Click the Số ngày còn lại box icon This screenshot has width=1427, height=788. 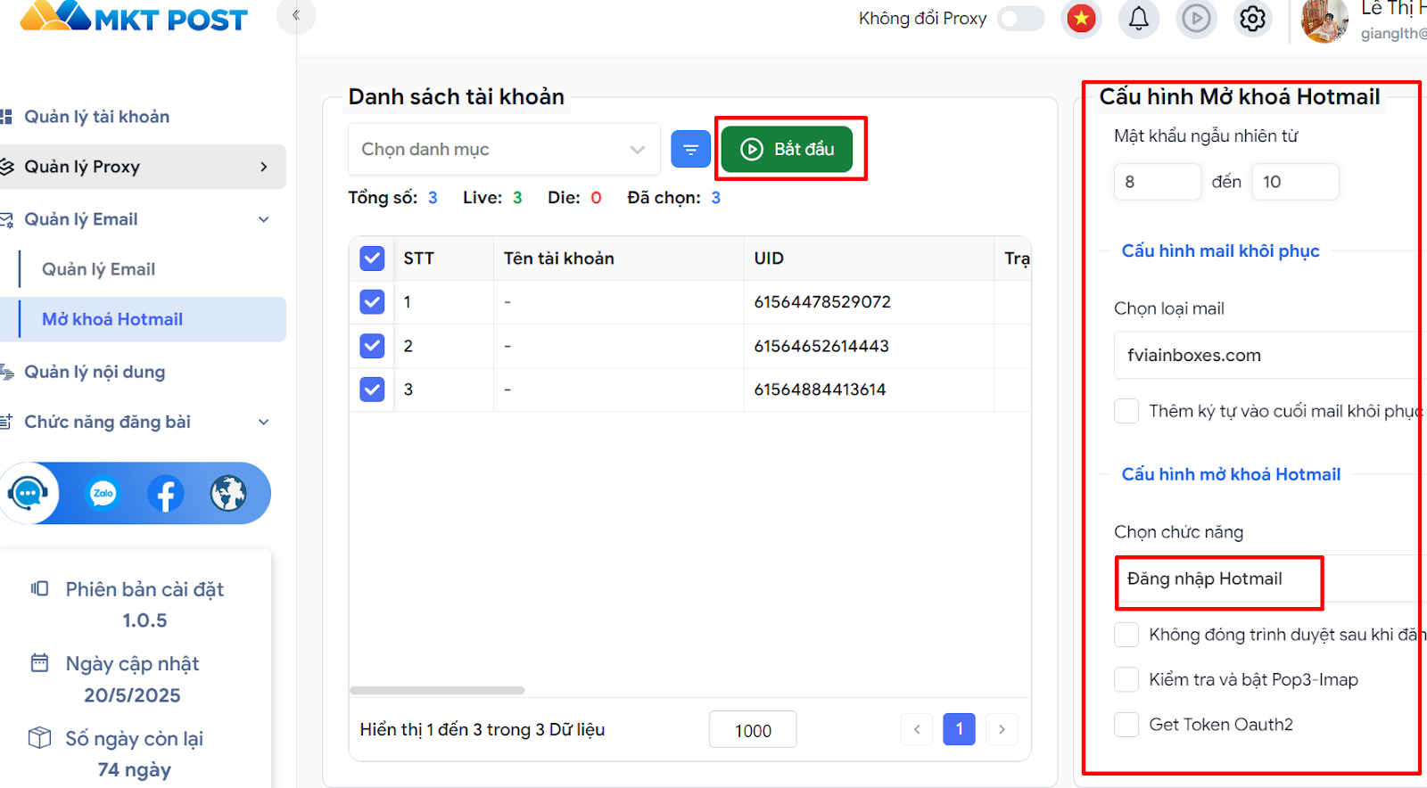coord(39,737)
